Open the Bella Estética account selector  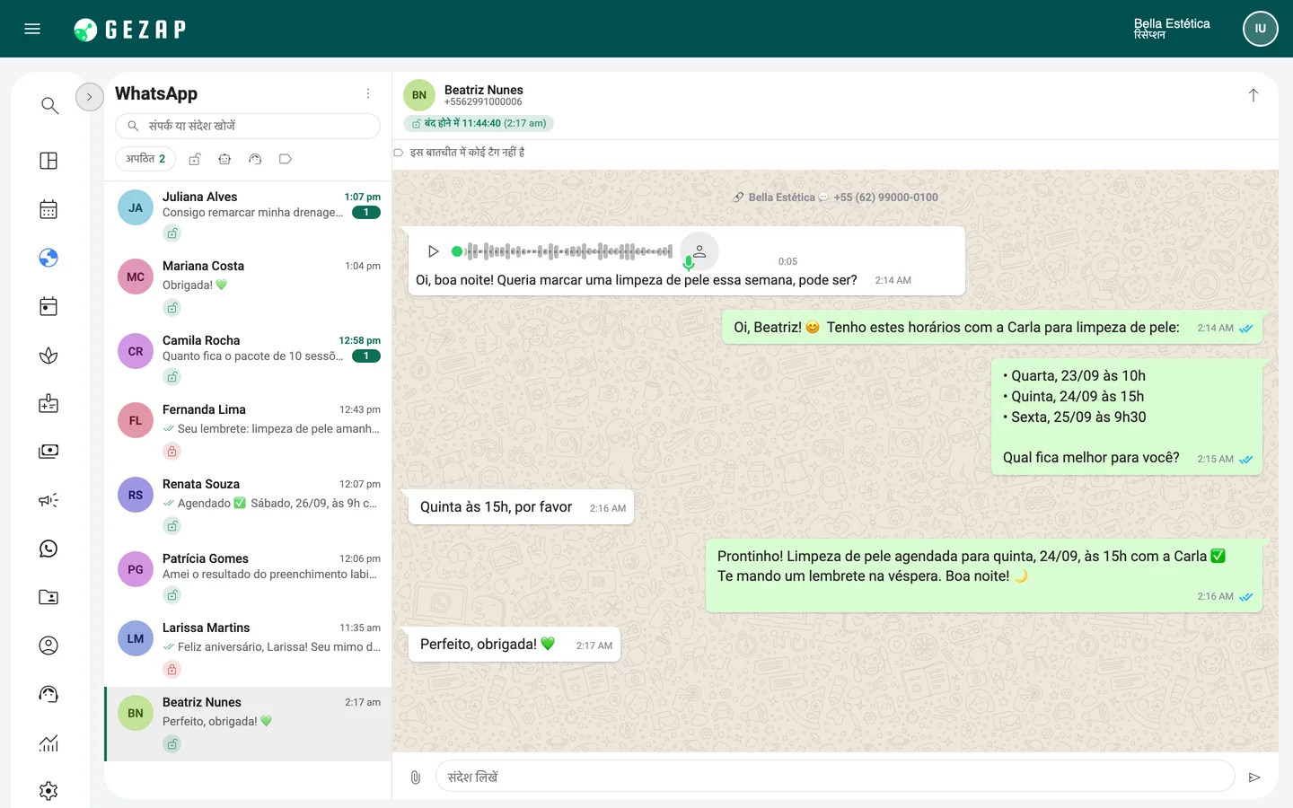click(x=1172, y=29)
